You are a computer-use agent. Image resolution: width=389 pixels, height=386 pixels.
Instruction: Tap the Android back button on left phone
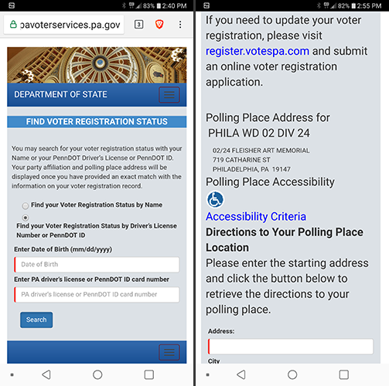click(46, 374)
